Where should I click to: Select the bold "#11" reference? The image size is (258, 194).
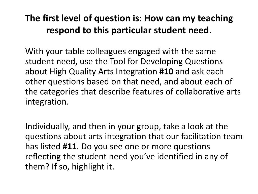click(70, 146)
